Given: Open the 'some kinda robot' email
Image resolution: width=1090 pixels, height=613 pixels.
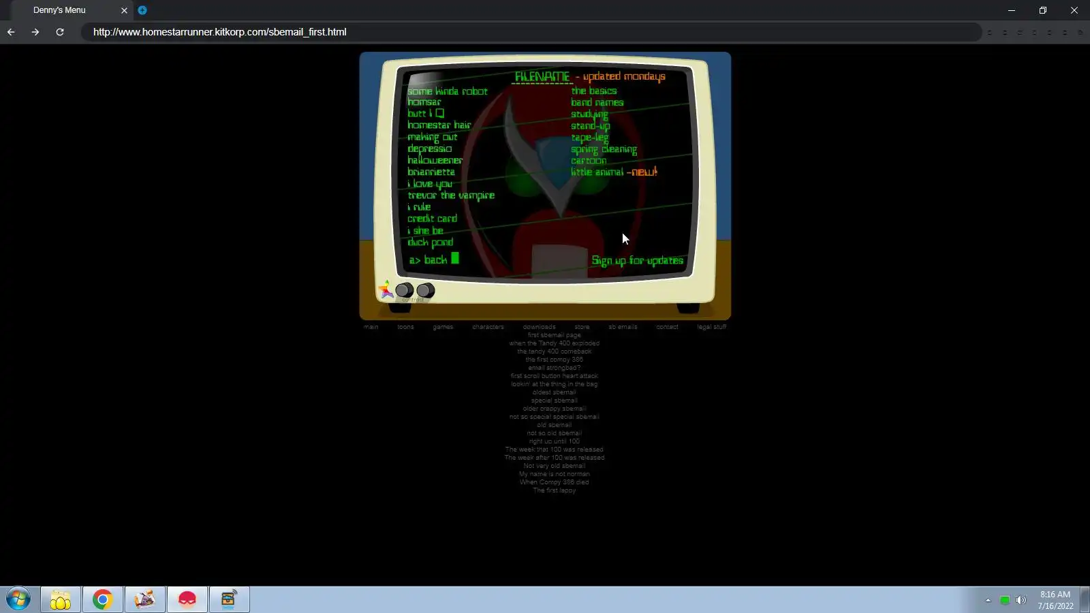Looking at the screenshot, I should [x=448, y=91].
